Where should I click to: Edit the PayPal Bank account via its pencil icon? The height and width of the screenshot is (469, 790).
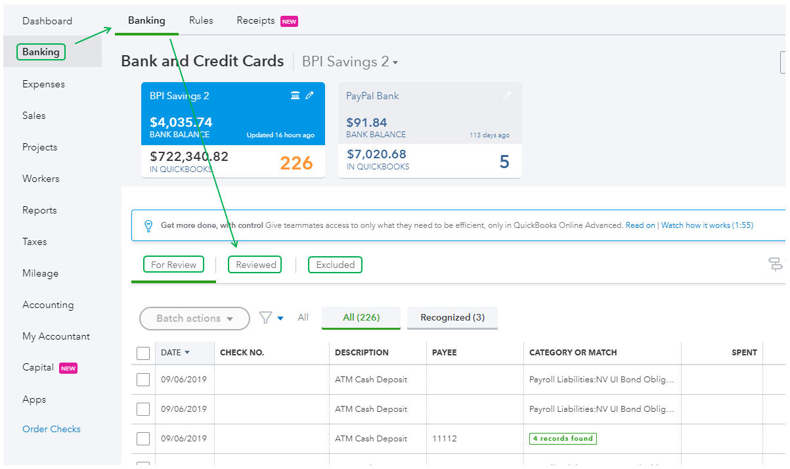pos(507,95)
